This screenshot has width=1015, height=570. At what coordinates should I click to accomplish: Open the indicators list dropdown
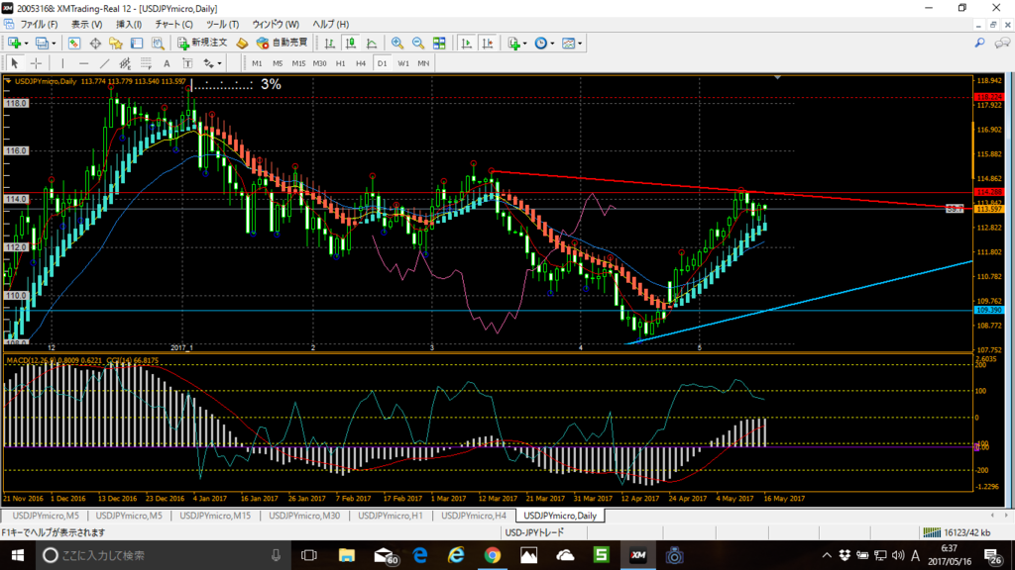[x=517, y=44]
